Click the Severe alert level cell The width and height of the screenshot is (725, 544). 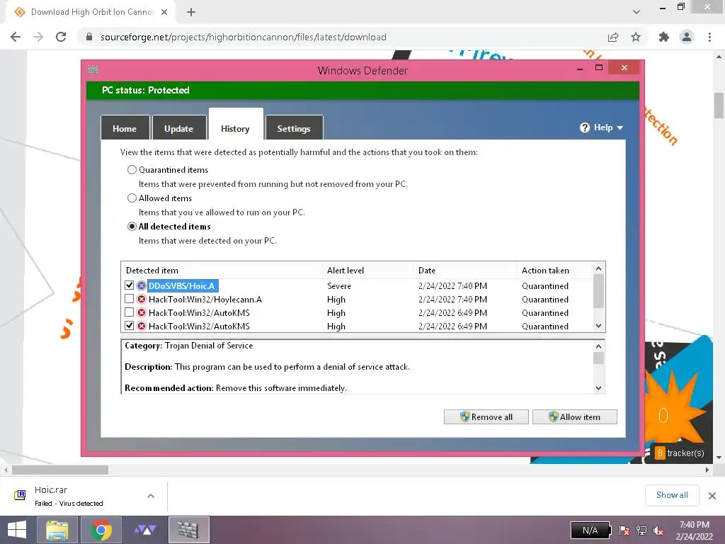(339, 286)
